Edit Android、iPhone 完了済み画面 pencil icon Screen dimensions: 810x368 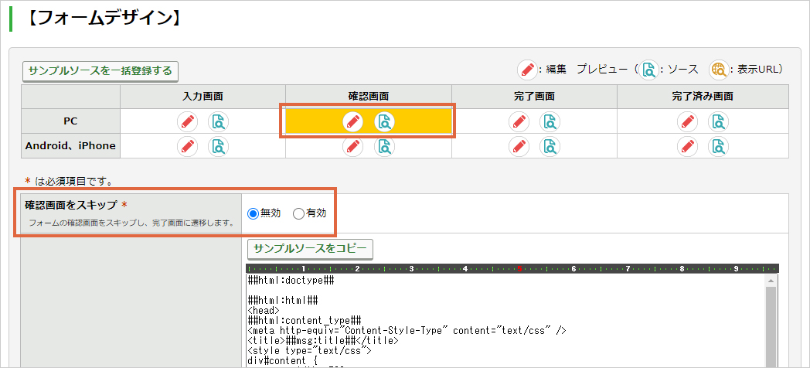pos(688,146)
